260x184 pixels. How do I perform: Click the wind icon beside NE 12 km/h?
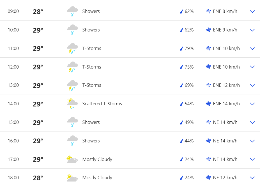coord(208,178)
